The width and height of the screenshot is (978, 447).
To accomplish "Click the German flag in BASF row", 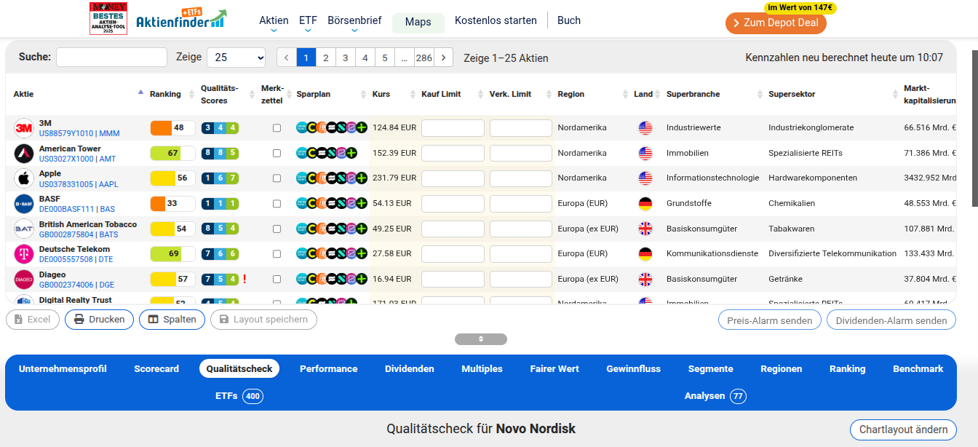I will [x=645, y=203].
